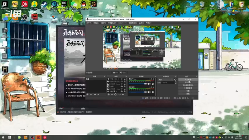
Task: Open the 帮助(H) menu in OBS
Action: (x=149, y=23)
